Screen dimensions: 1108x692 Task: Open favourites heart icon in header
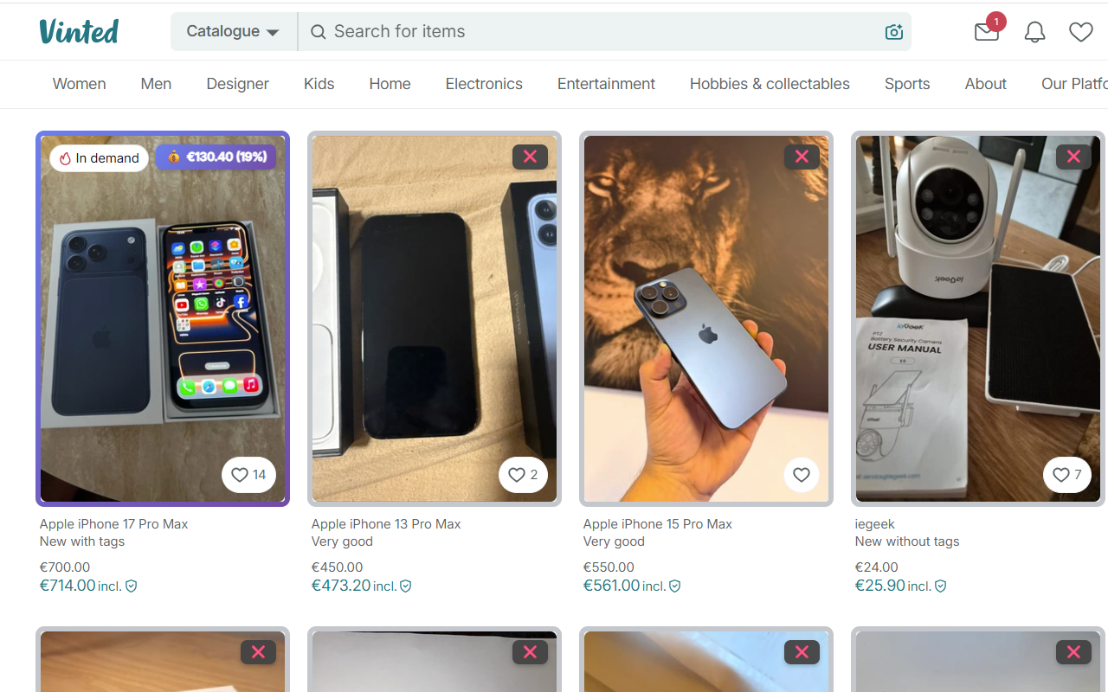point(1080,32)
